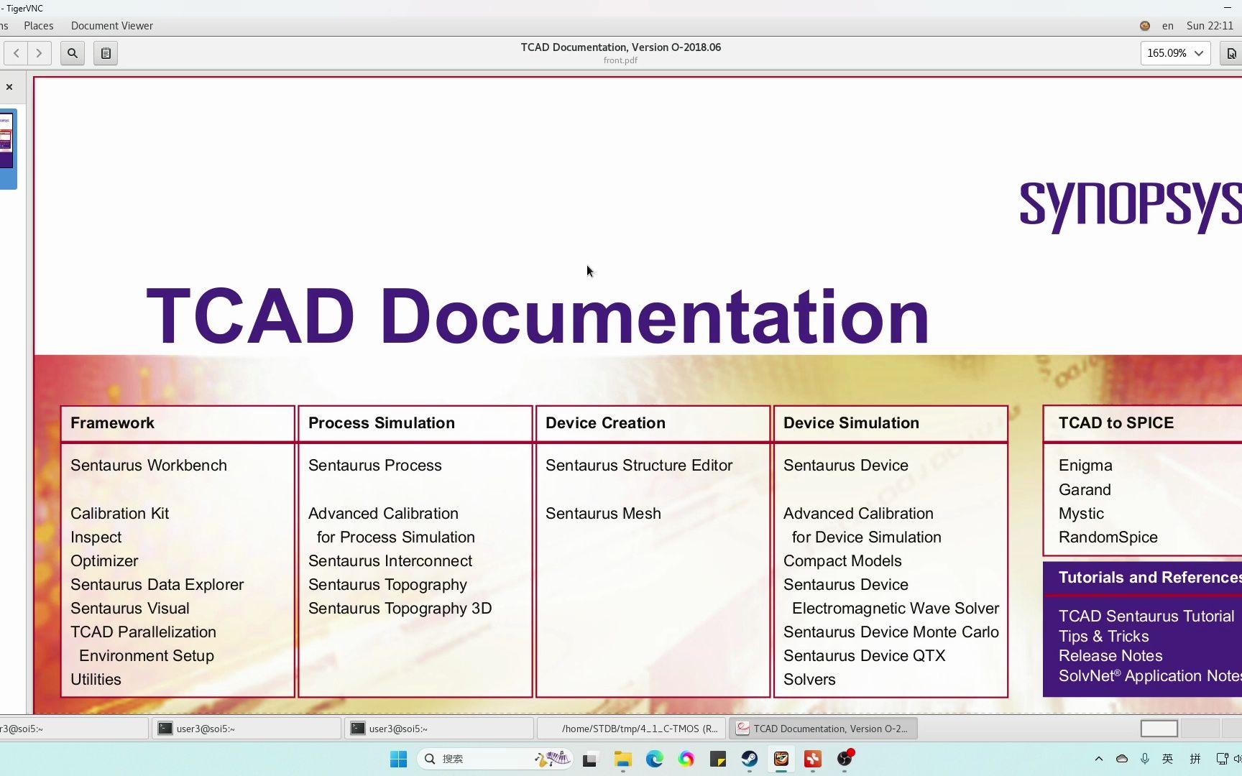The height and width of the screenshot is (776, 1242).
Task: Open the 'en' keyboard layout indicator
Action: (1168, 26)
